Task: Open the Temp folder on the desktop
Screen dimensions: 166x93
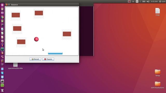Action: point(157,73)
